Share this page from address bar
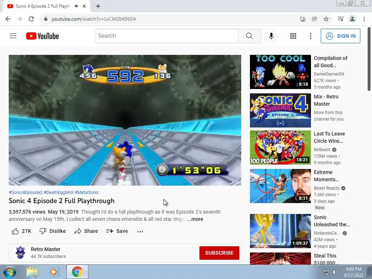 click(x=314, y=19)
